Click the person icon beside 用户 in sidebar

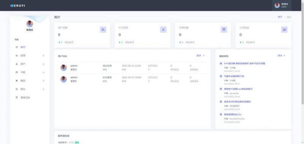point(17,64)
